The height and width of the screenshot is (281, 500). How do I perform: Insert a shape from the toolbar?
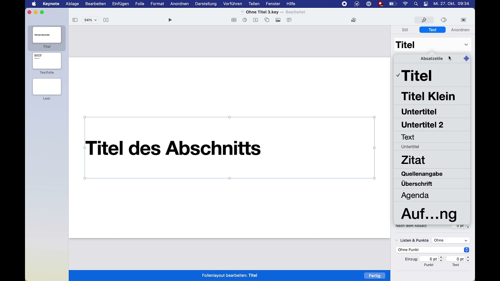[267, 20]
